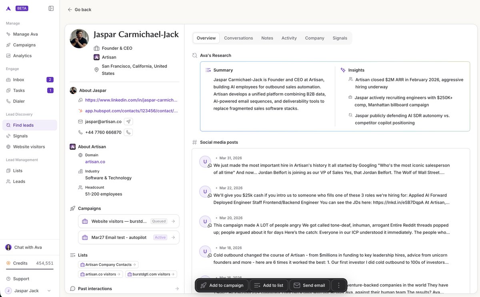Viewport: 480px width, 297px height.
Task: Click Send email button
Action: [x=309, y=285]
